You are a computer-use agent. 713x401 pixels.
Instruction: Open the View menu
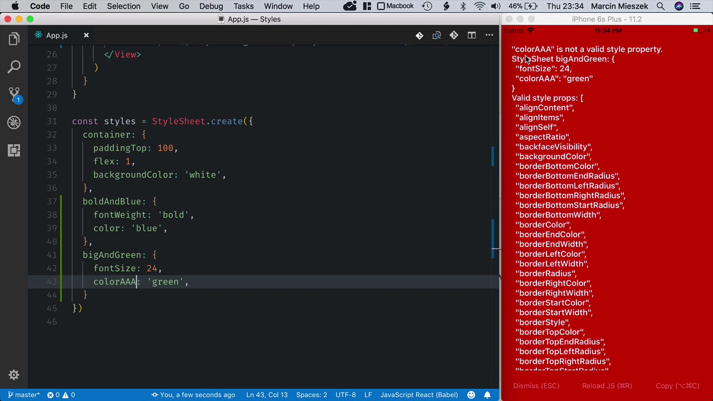tap(159, 6)
